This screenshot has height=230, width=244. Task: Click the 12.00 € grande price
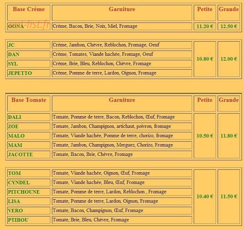click(229, 59)
